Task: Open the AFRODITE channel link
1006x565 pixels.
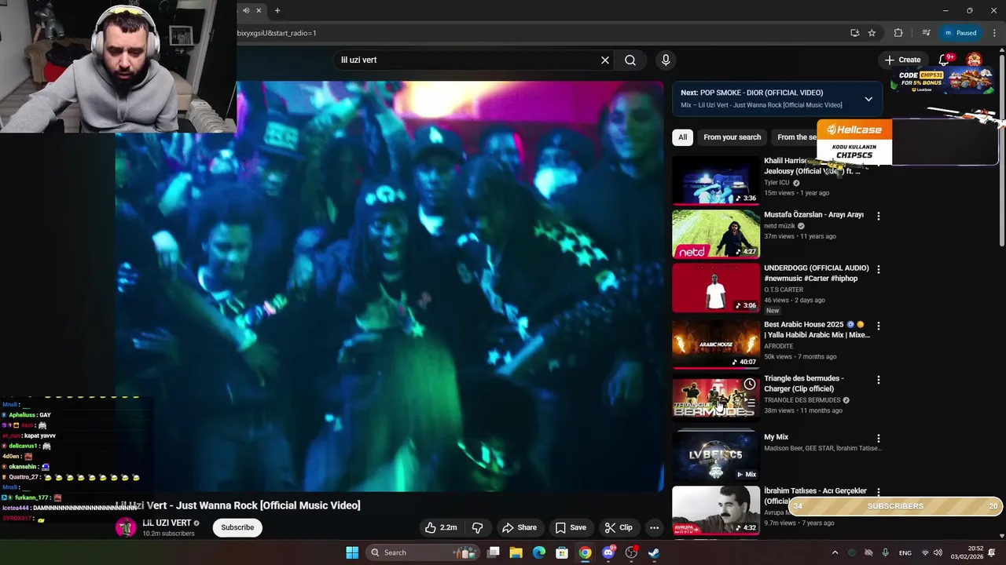Action: click(x=779, y=346)
